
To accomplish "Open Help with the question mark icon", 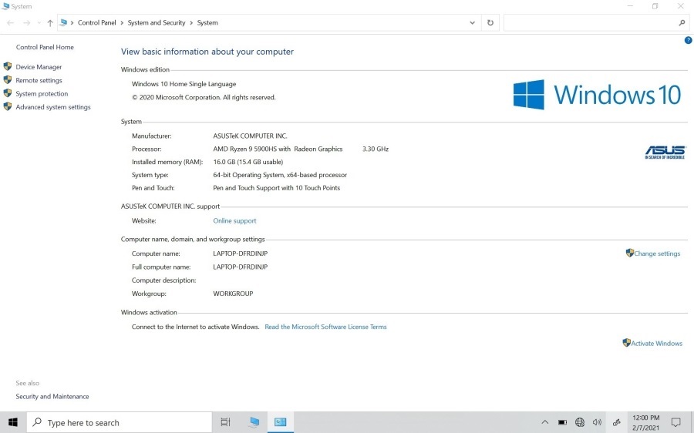I will [x=689, y=40].
